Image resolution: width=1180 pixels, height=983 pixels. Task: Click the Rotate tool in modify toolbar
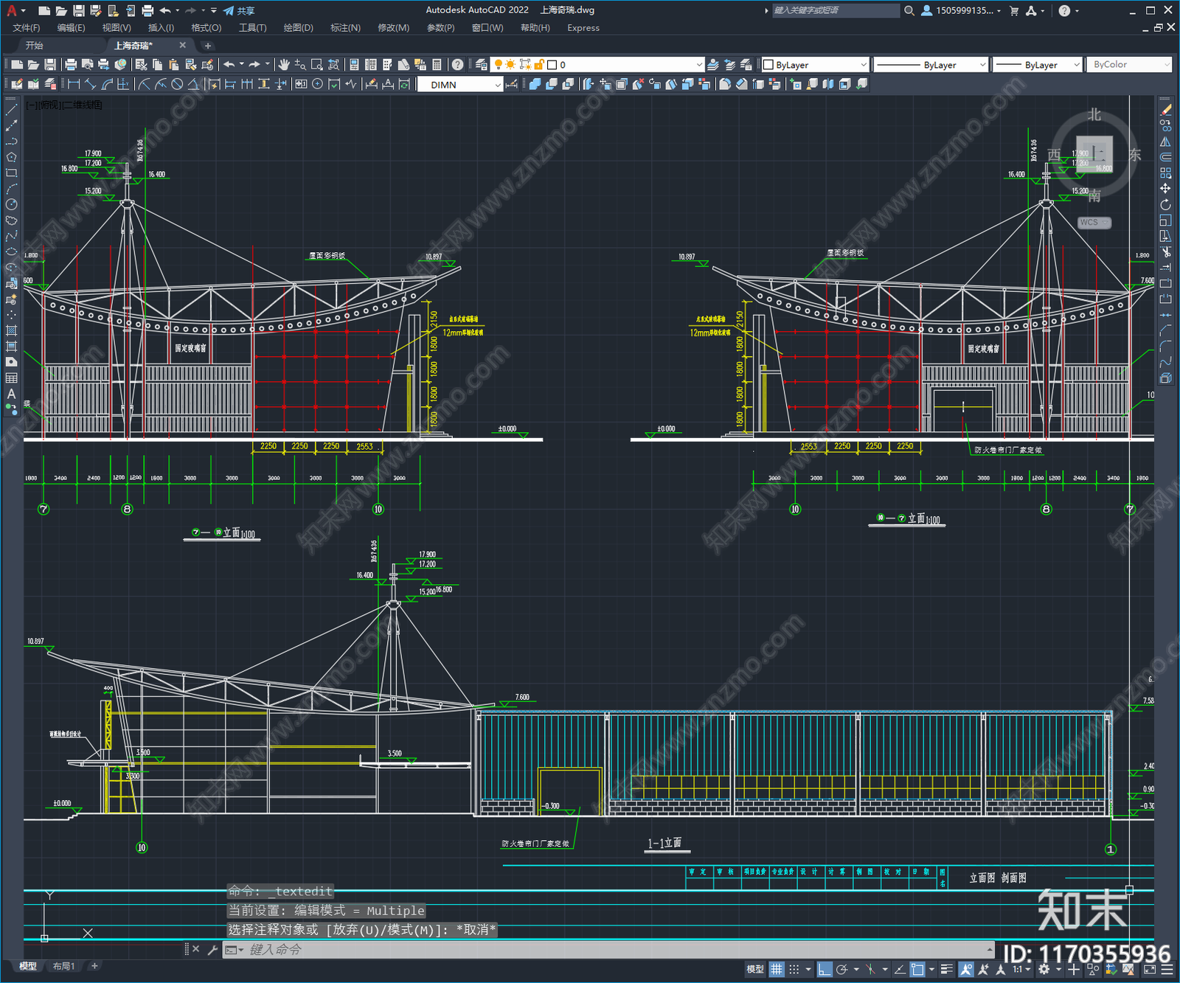point(1166,204)
